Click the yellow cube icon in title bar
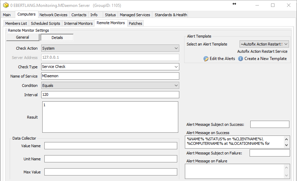 6,6
